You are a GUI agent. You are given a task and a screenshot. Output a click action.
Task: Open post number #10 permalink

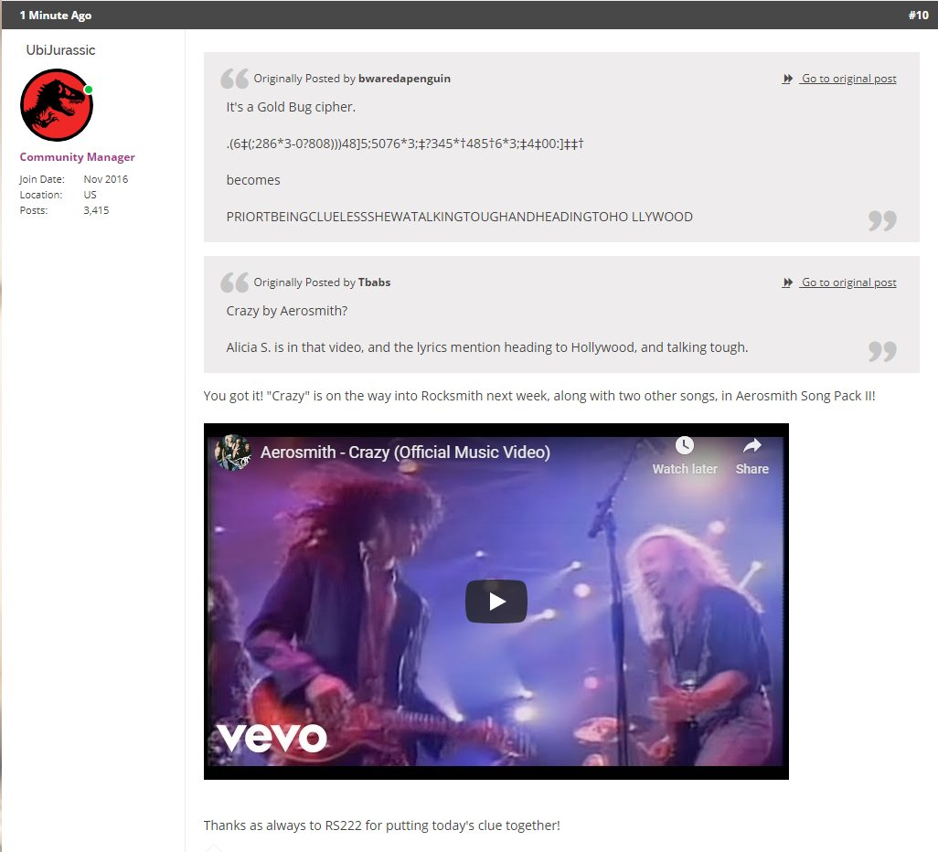click(x=918, y=15)
